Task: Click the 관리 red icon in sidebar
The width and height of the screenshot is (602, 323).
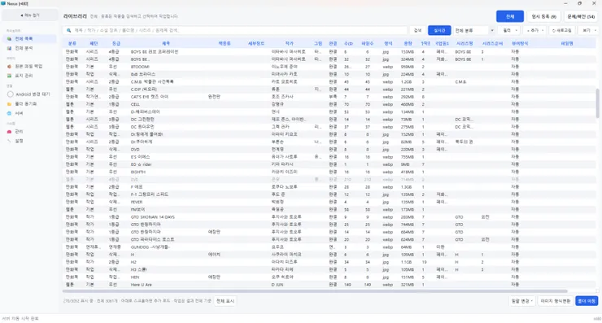Action: tap(9, 132)
